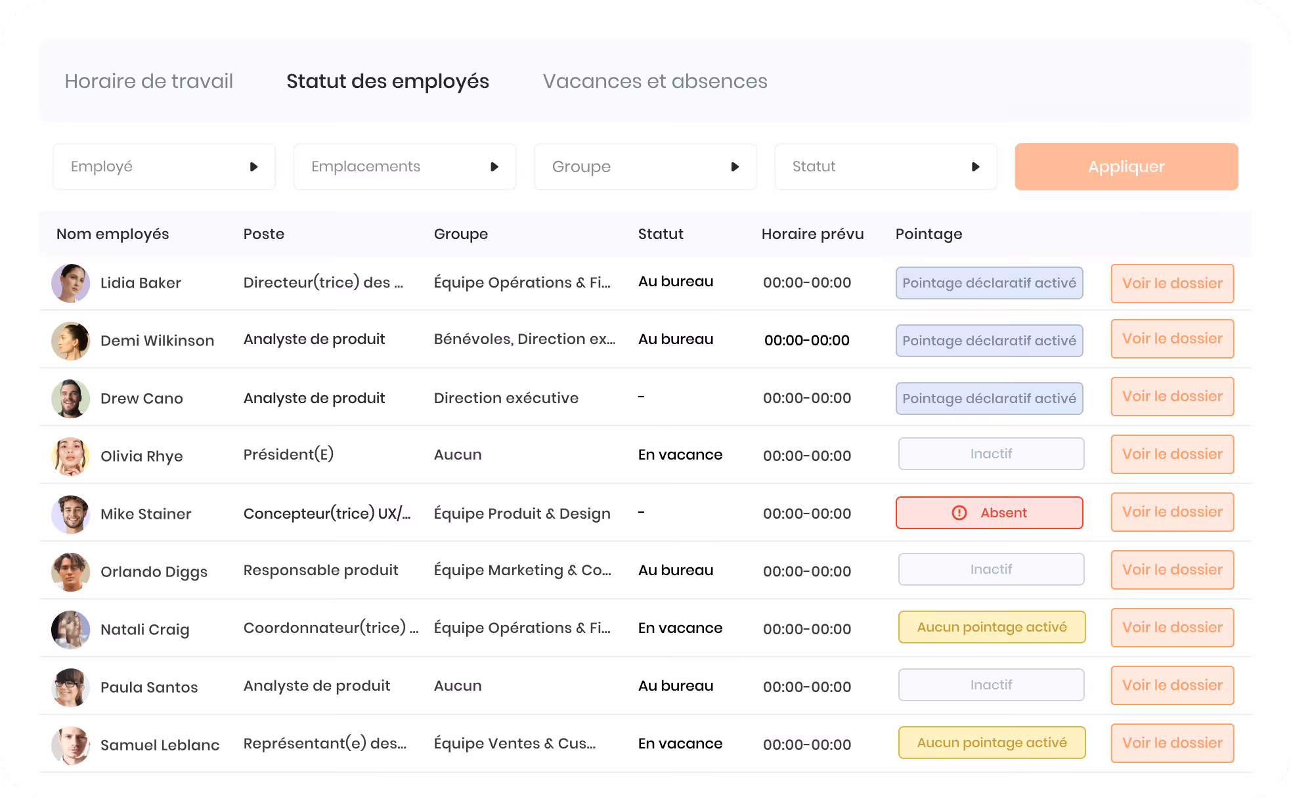Click Olivia Rhye's profile photo

71,456
